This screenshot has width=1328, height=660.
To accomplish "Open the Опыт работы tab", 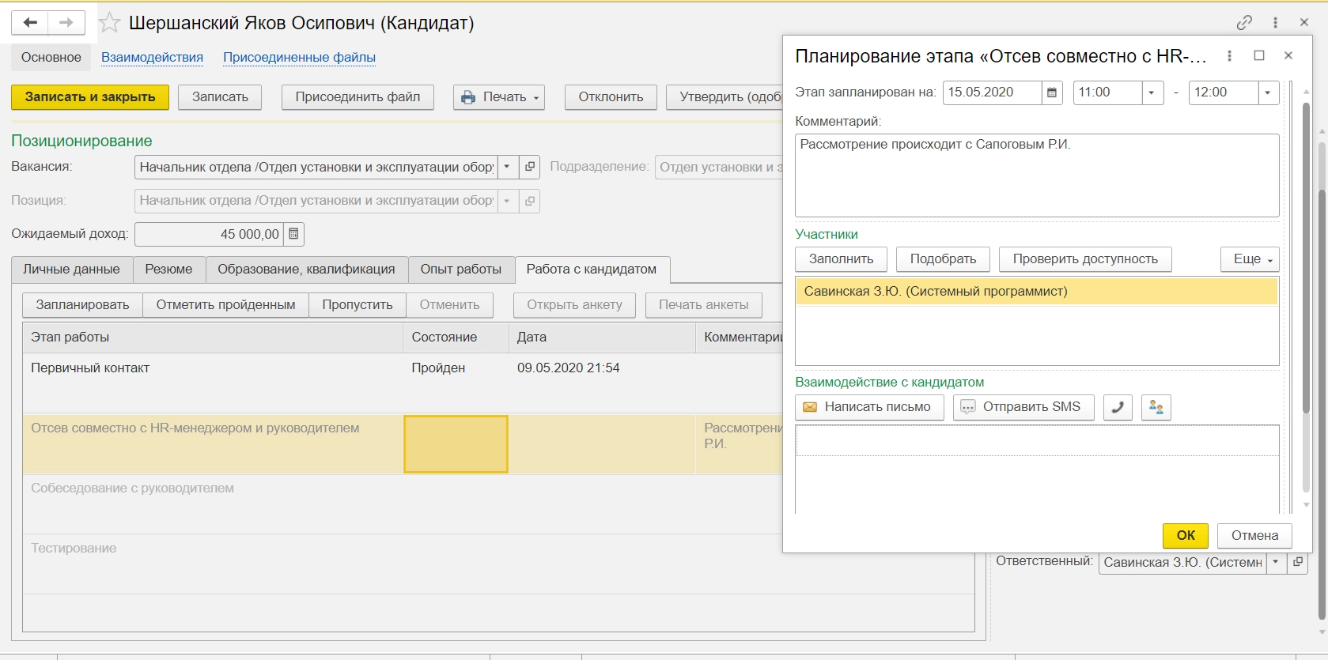I will click(460, 270).
